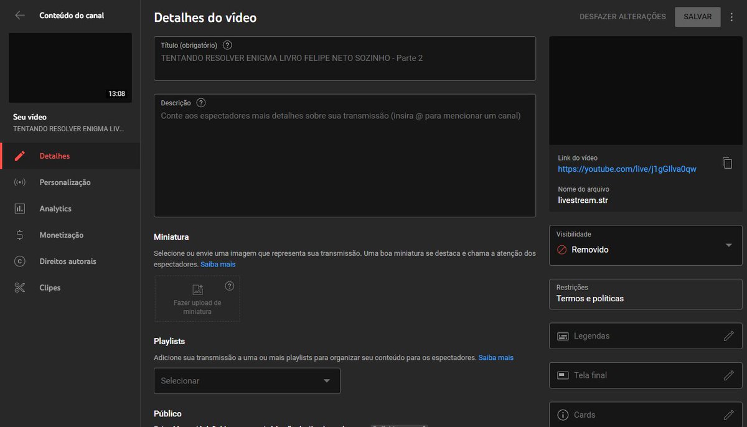Edit Cards with its pencil icon
The image size is (747, 427).
(x=729, y=415)
